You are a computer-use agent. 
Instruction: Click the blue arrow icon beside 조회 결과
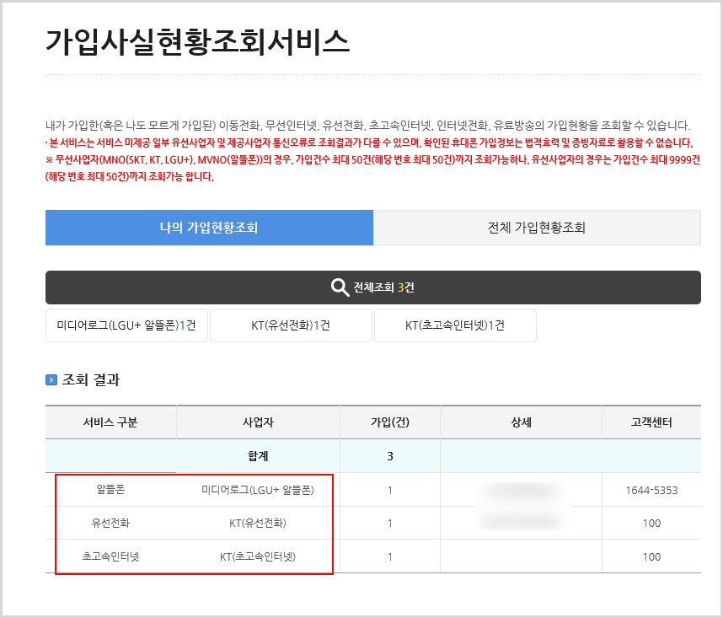pyautogui.click(x=51, y=380)
